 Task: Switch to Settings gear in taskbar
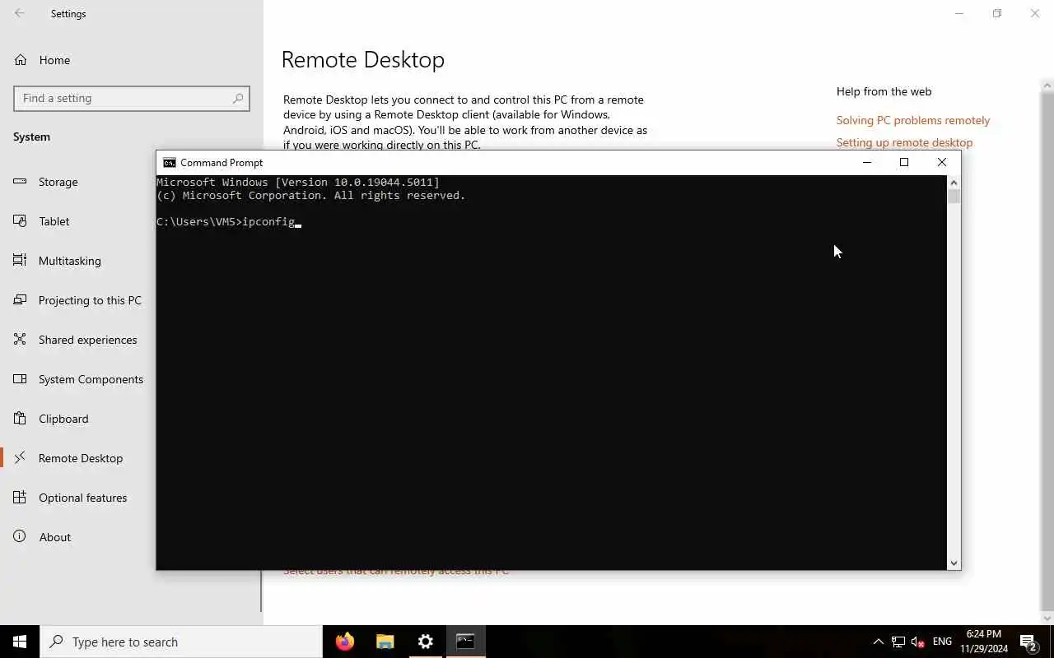pyautogui.click(x=426, y=642)
